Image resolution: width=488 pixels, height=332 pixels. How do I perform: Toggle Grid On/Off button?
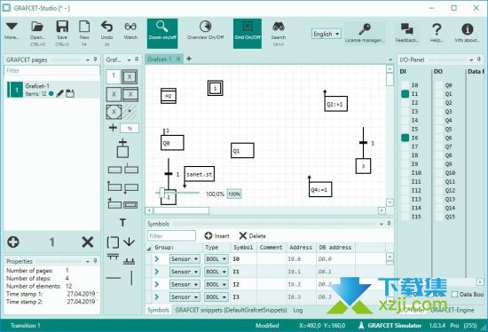pos(248,34)
